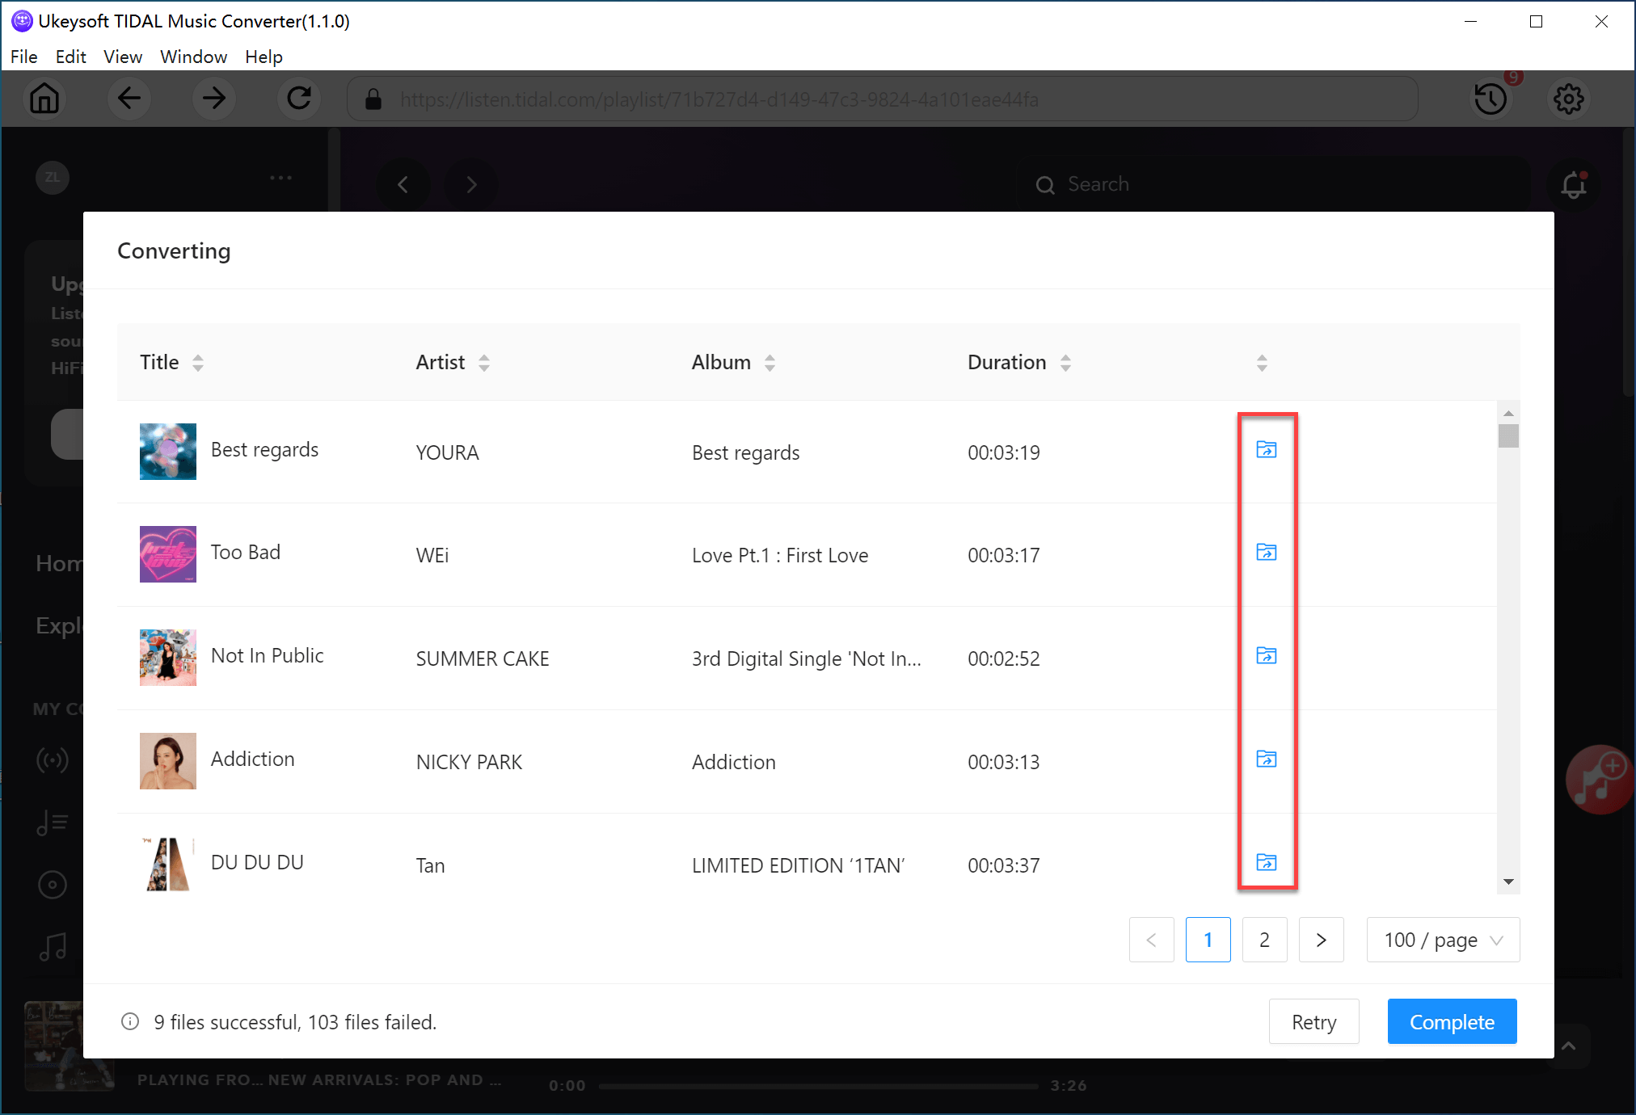Click the Retry button
This screenshot has height=1115, width=1636.
1314,1022
